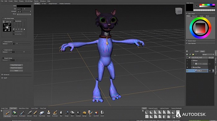Viewport: 217px width, 121px height.
Task: Uncheck Snap to Curve option
Action: coord(3,50)
